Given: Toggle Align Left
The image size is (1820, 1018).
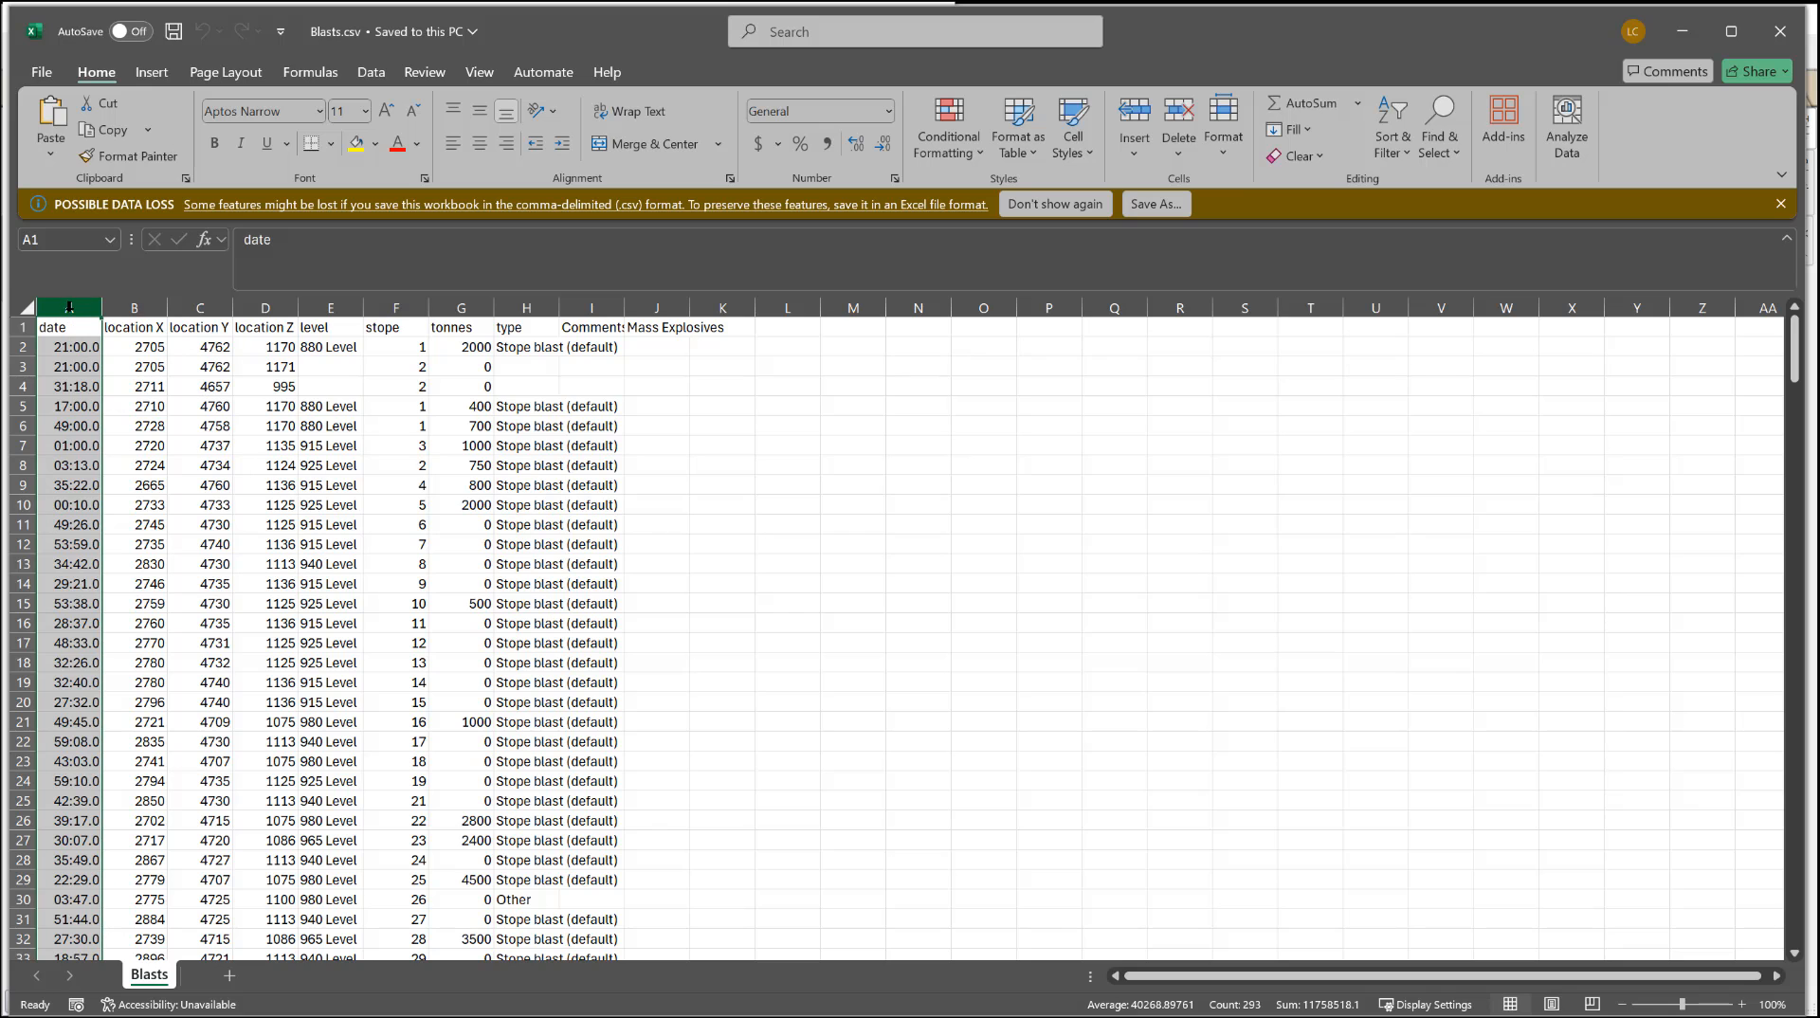Looking at the screenshot, I should pyautogui.click(x=453, y=143).
